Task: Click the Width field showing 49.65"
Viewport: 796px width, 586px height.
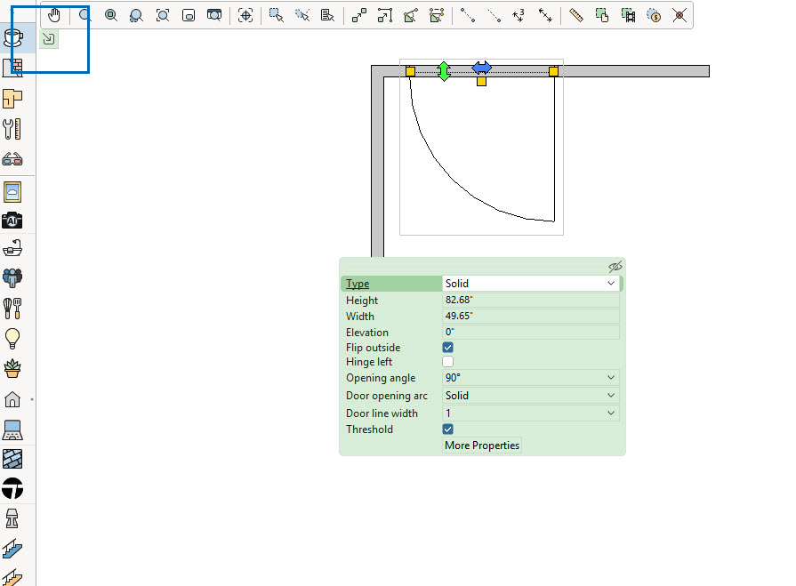Action: pos(530,316)
